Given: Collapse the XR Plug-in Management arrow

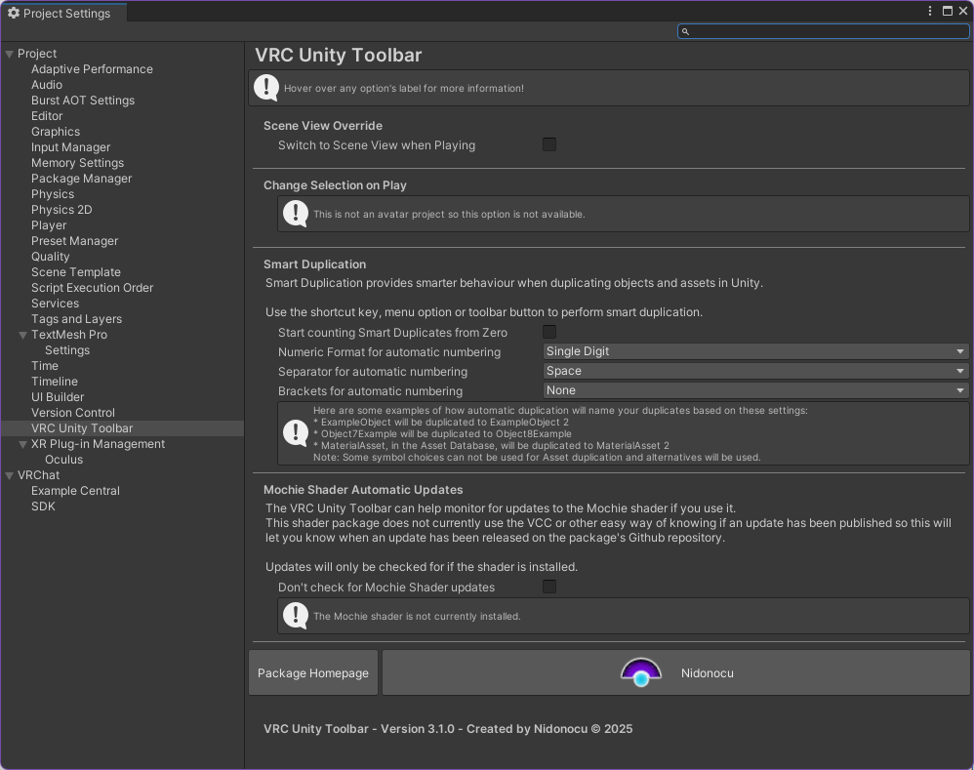Looking at the screenshot, I should pos(23,445).
